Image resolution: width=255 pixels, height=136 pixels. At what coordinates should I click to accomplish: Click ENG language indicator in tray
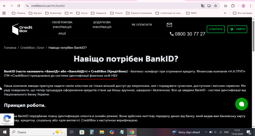[x=226, y=132]
